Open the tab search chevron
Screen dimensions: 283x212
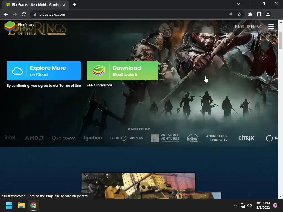(239, 4)
